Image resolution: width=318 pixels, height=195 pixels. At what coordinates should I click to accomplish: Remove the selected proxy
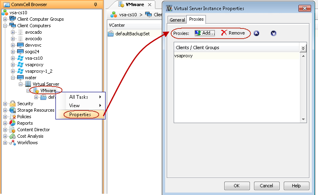pyautogui.click(x=233, y=33)
